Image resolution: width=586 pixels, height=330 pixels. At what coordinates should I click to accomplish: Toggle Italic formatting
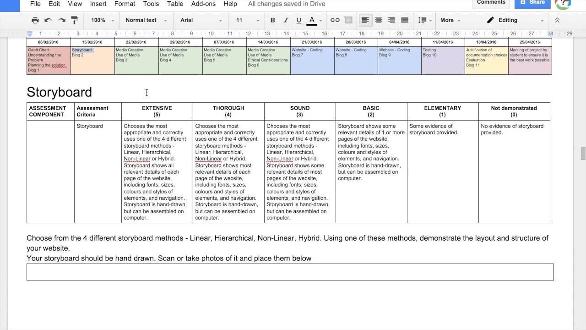pyautogui.click(x=286, y=20)
